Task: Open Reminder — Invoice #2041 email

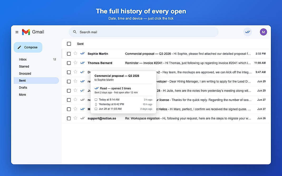Action: coord(166,63)
